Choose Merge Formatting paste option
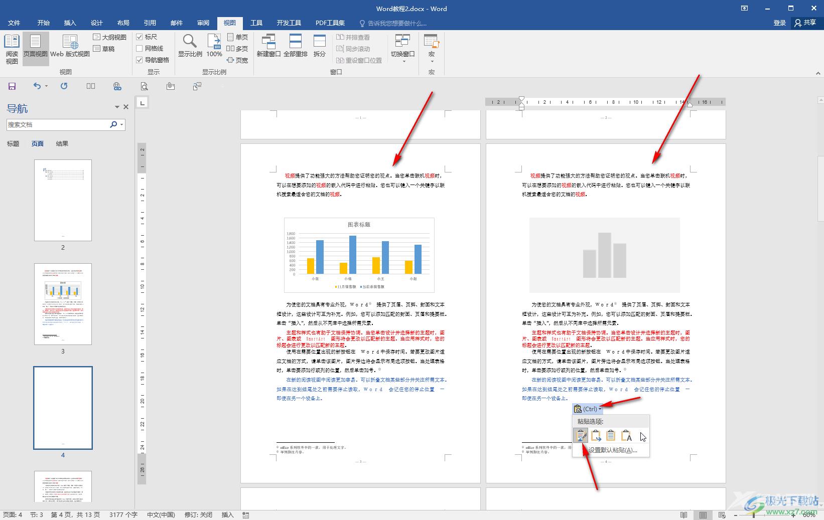Viewport: 824px width, 520px height. coord(596,436)
